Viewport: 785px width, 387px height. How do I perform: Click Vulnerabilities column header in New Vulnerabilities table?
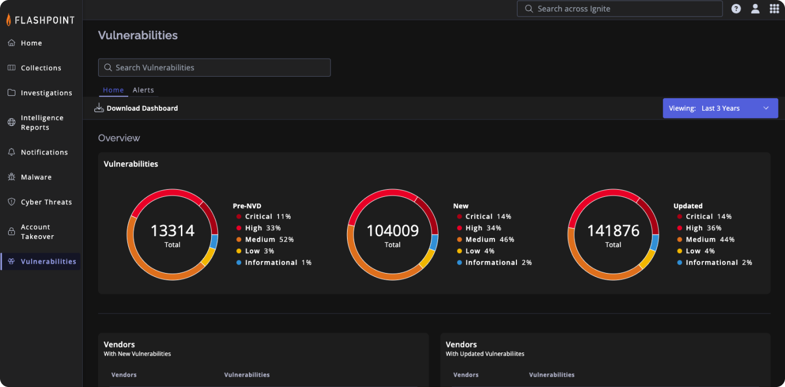point(247,375)
